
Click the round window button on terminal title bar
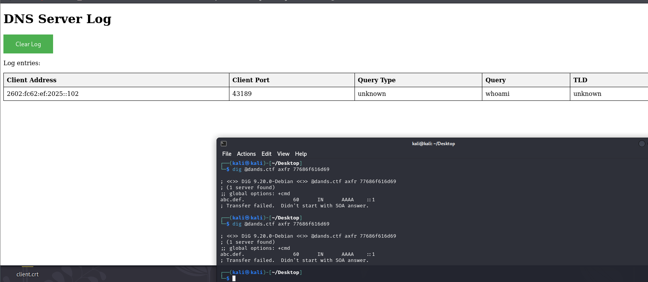(642, 144)
